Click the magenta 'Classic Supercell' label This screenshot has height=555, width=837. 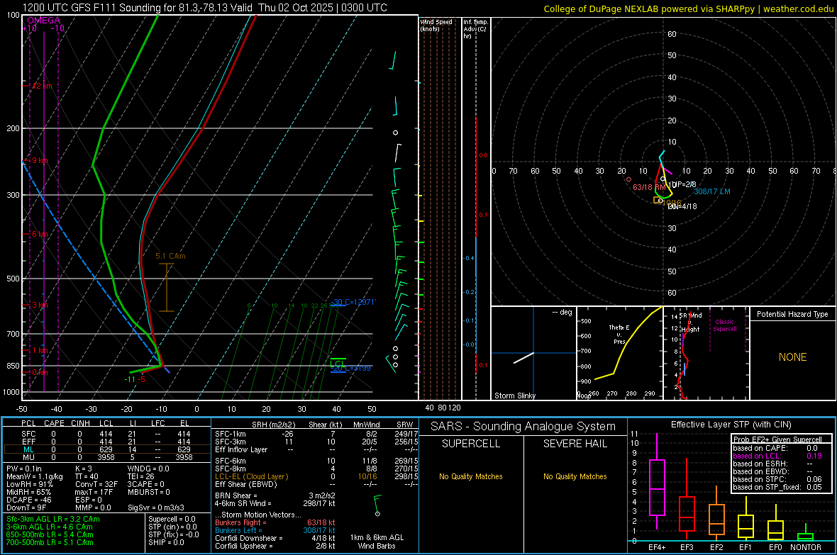click(724, 325)
